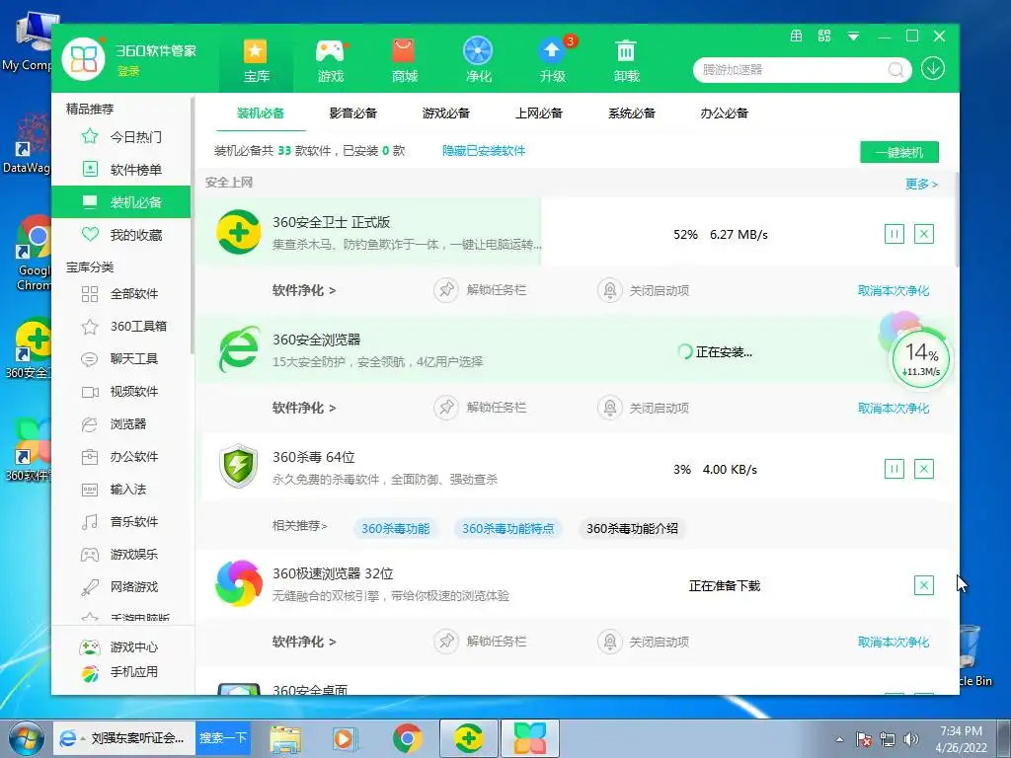Select 软件榜单 in sidebar
The height and width of the screenshot is (758, 1011).
pyautogui.click(x=121, y=170)
